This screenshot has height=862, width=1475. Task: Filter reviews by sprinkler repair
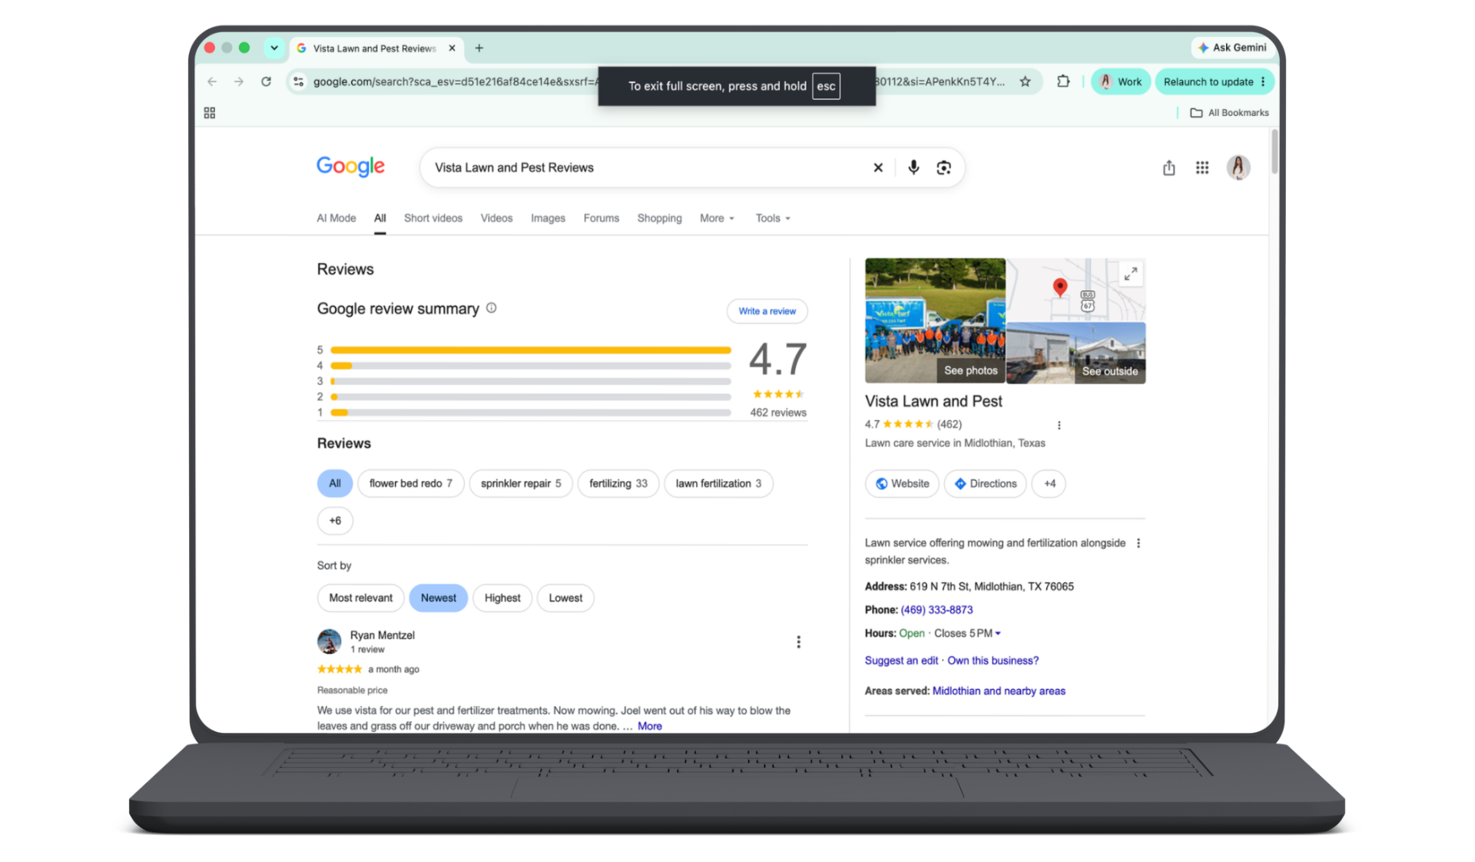(x=521, y=483)
